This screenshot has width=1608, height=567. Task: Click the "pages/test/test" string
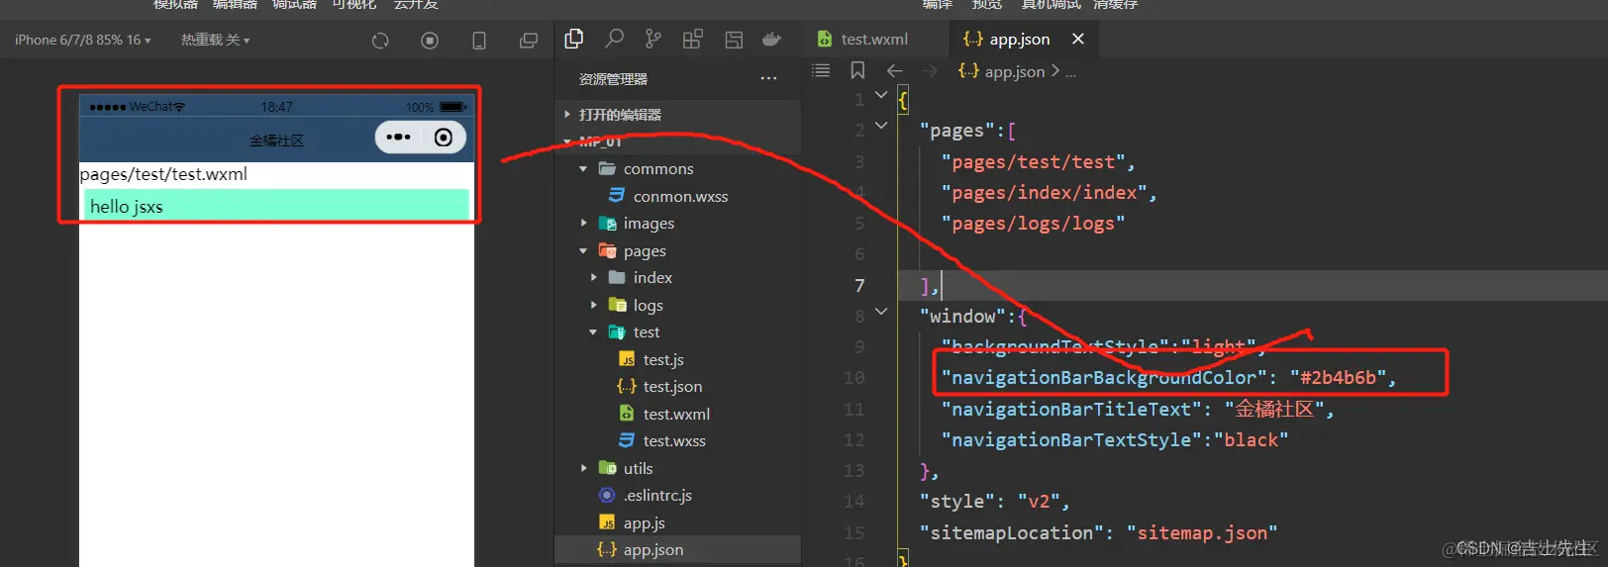[1033, 162]
